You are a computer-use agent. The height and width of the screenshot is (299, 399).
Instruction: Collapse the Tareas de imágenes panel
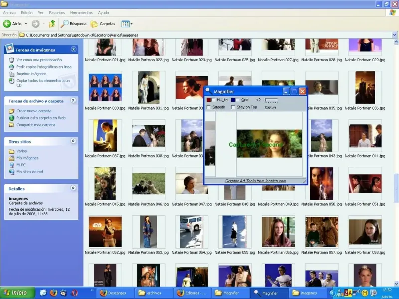(73, 49)
